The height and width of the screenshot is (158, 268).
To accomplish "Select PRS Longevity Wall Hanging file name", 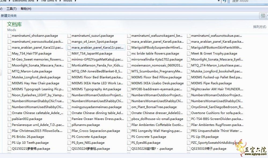I will (157, 131).
